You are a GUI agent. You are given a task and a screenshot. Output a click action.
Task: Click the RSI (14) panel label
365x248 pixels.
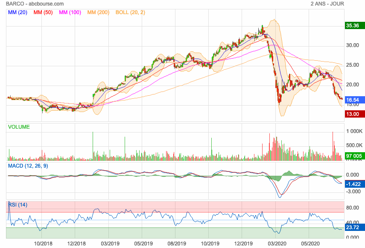tap(18, 205)
